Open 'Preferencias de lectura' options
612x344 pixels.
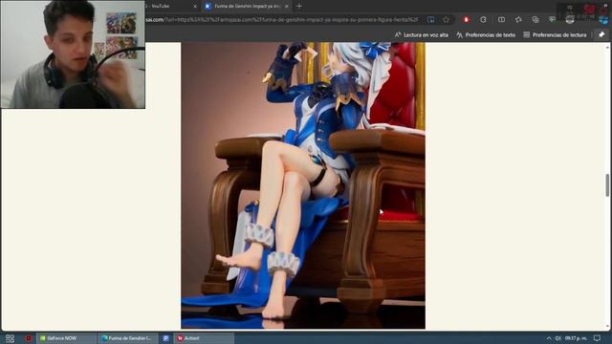coord(555,35)
